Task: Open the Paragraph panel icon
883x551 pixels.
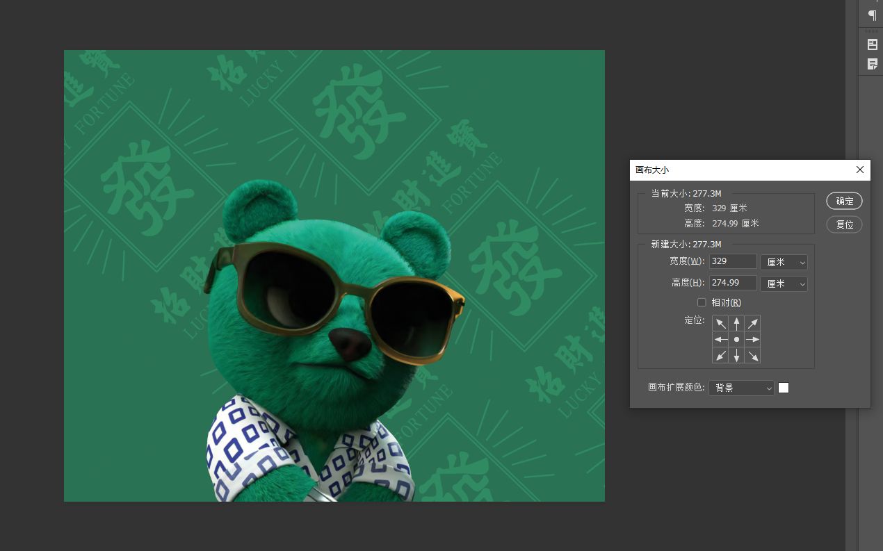Action: [x=872, y=15]
